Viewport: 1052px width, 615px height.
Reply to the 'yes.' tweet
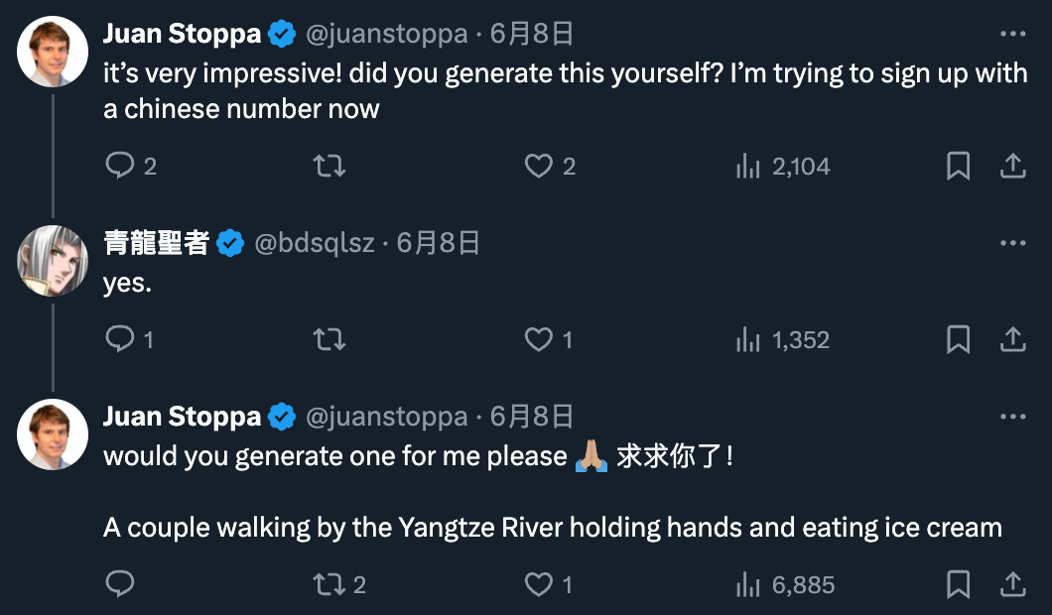(120, 340)
